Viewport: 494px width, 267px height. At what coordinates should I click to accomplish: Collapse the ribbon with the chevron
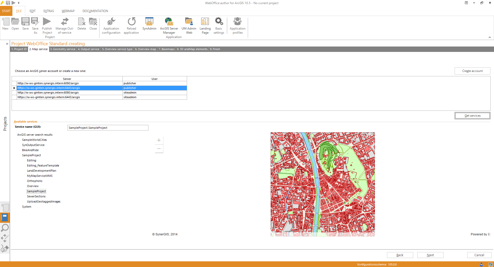(490, 37)
